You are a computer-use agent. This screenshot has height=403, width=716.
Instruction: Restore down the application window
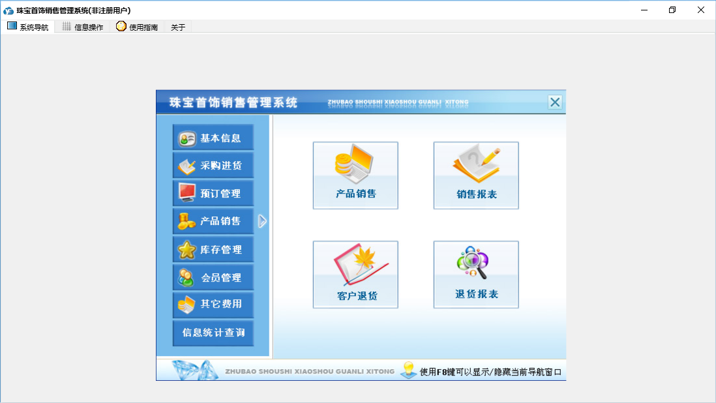(672, 10)
